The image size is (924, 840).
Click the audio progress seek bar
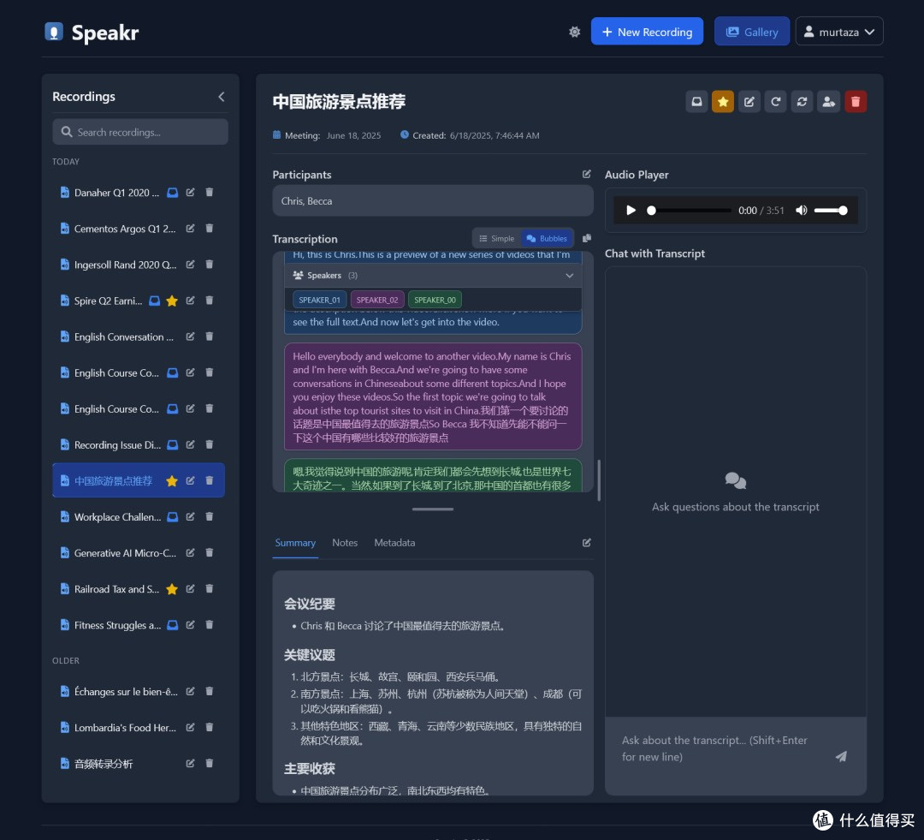(690, 210)
